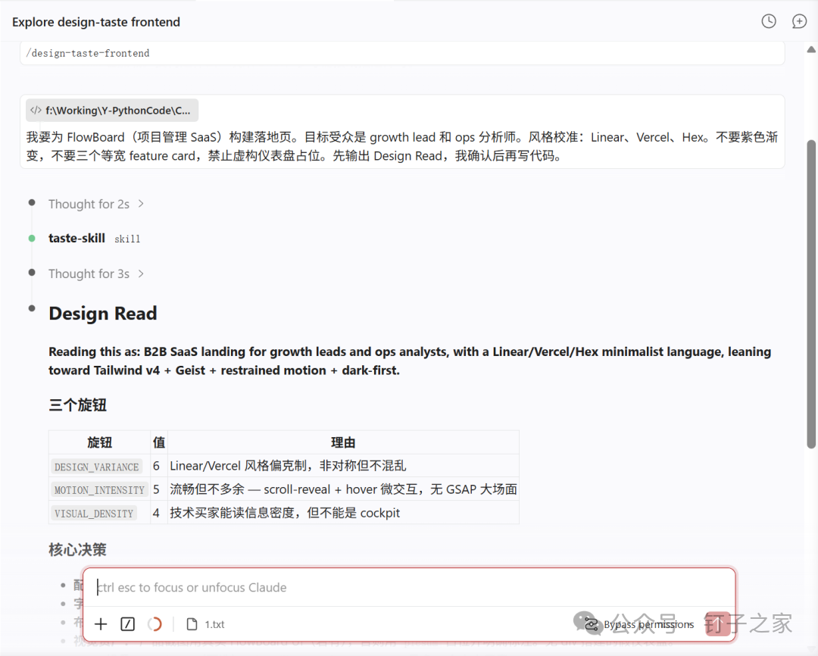The image size is (818, 656).
Task: Click the '旋钮' table column header
Action: [x=100, y=442]
